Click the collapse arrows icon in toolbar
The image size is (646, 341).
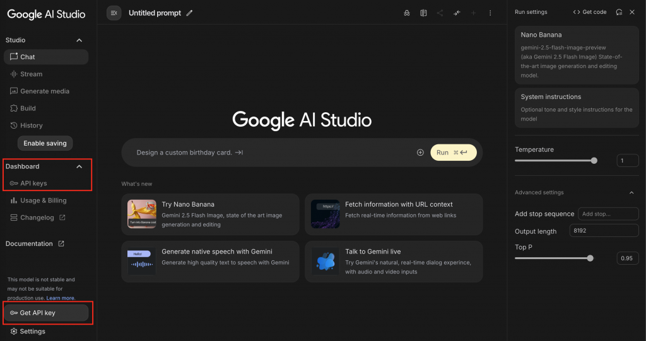[x=457, y=13]
